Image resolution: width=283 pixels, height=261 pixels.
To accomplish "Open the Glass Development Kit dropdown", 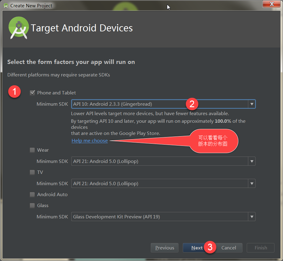I will tap(252, 217).
